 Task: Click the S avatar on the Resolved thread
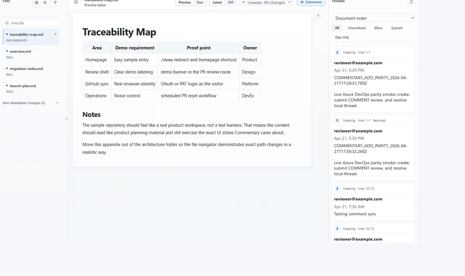[x=337, y=121]
